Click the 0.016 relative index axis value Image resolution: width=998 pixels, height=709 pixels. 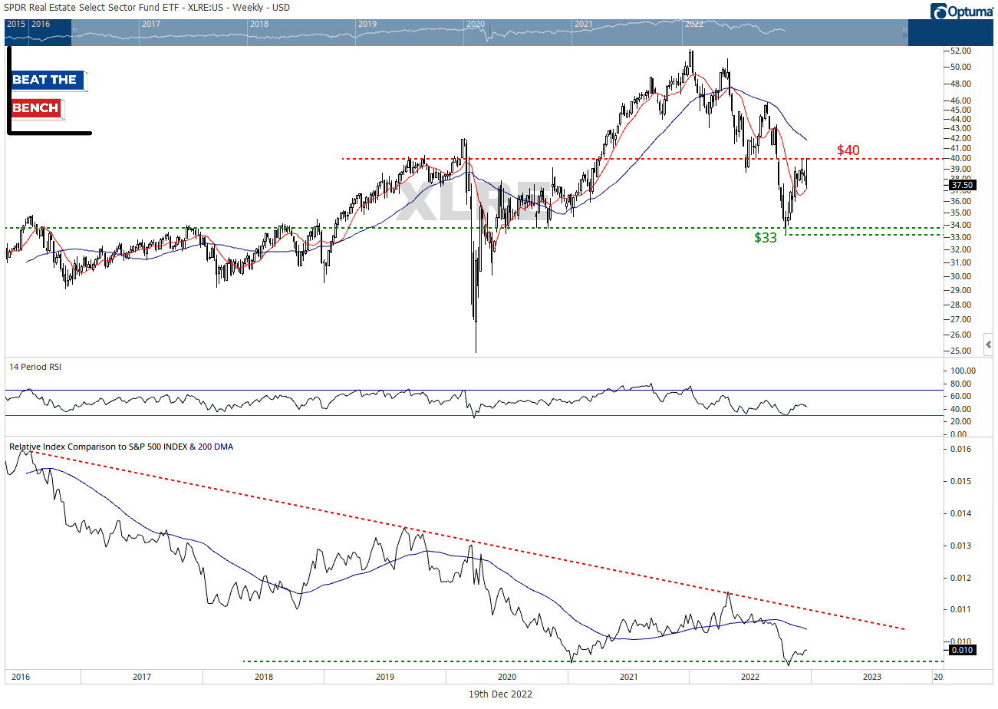click(962, 449)
